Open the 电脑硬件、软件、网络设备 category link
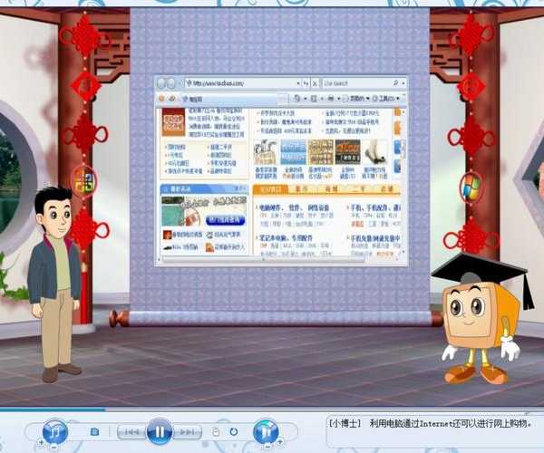Screen dimensions: 544x453 pos(294,208)
